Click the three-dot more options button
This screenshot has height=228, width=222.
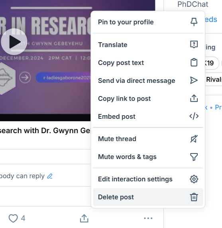[x=148, y=218]
